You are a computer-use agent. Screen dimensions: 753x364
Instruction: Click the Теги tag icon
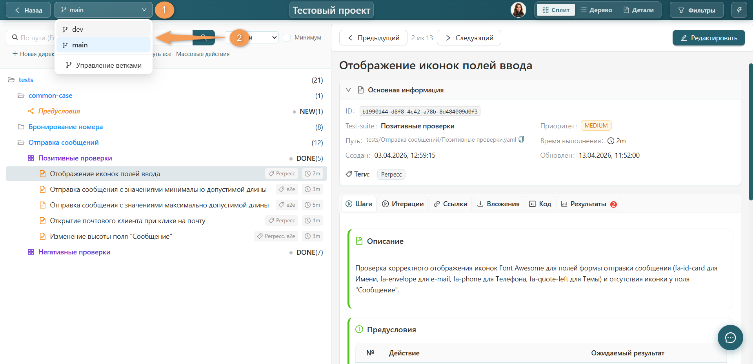[349, 174]
